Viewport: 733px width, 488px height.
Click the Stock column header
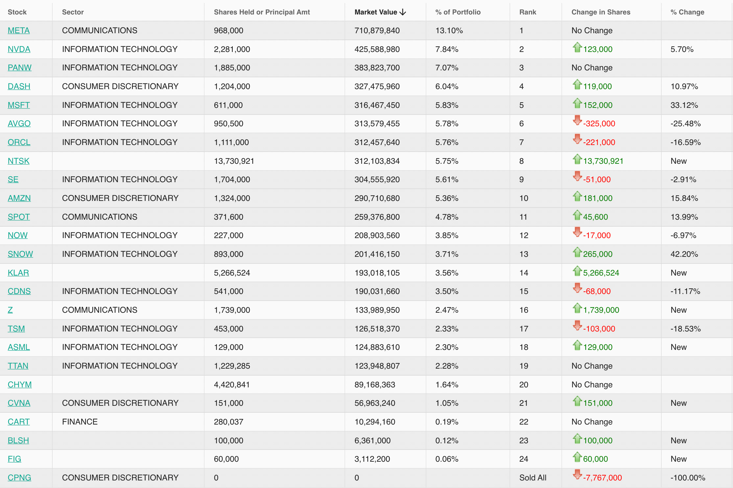click(17, 12)
